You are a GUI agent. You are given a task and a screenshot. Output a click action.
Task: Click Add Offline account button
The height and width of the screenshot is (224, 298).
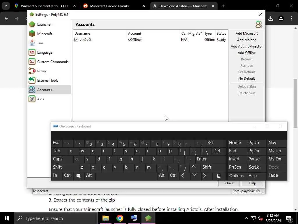[246, 53]
